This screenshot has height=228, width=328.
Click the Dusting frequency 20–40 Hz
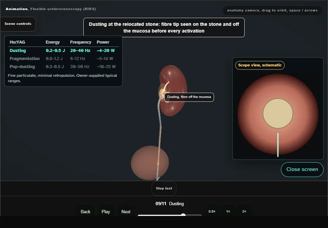pyautogui.click(x=80, y=51)
